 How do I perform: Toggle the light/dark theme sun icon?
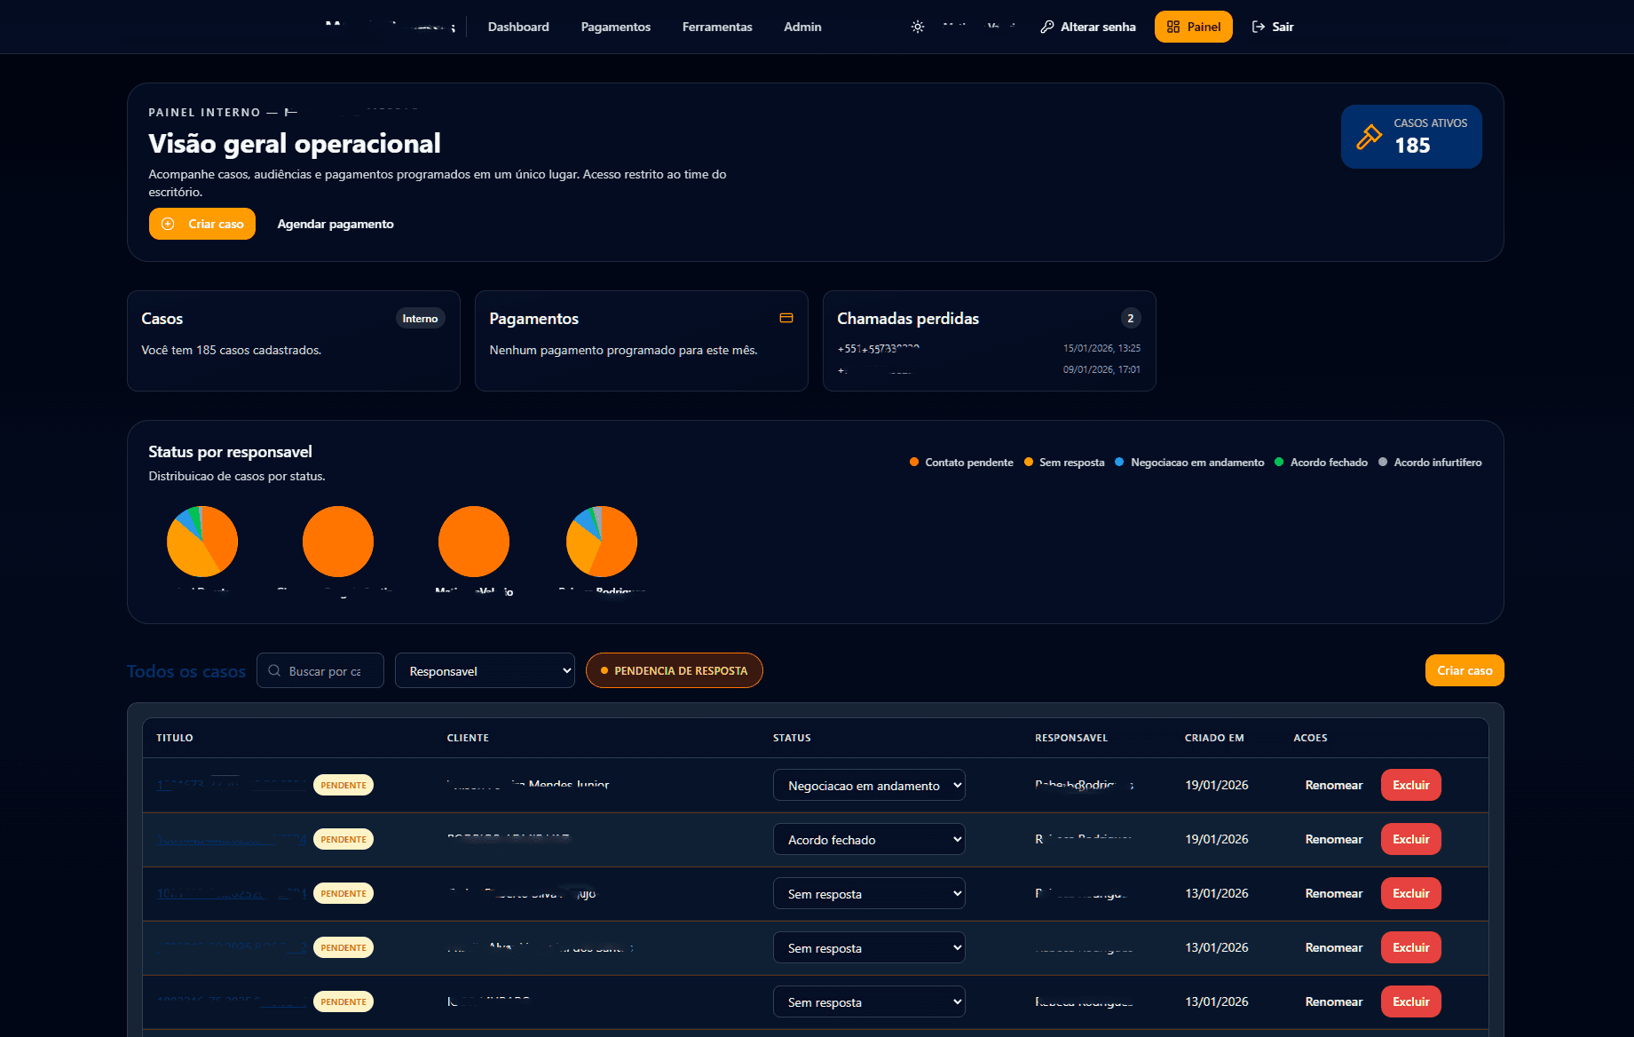point(918,27)
